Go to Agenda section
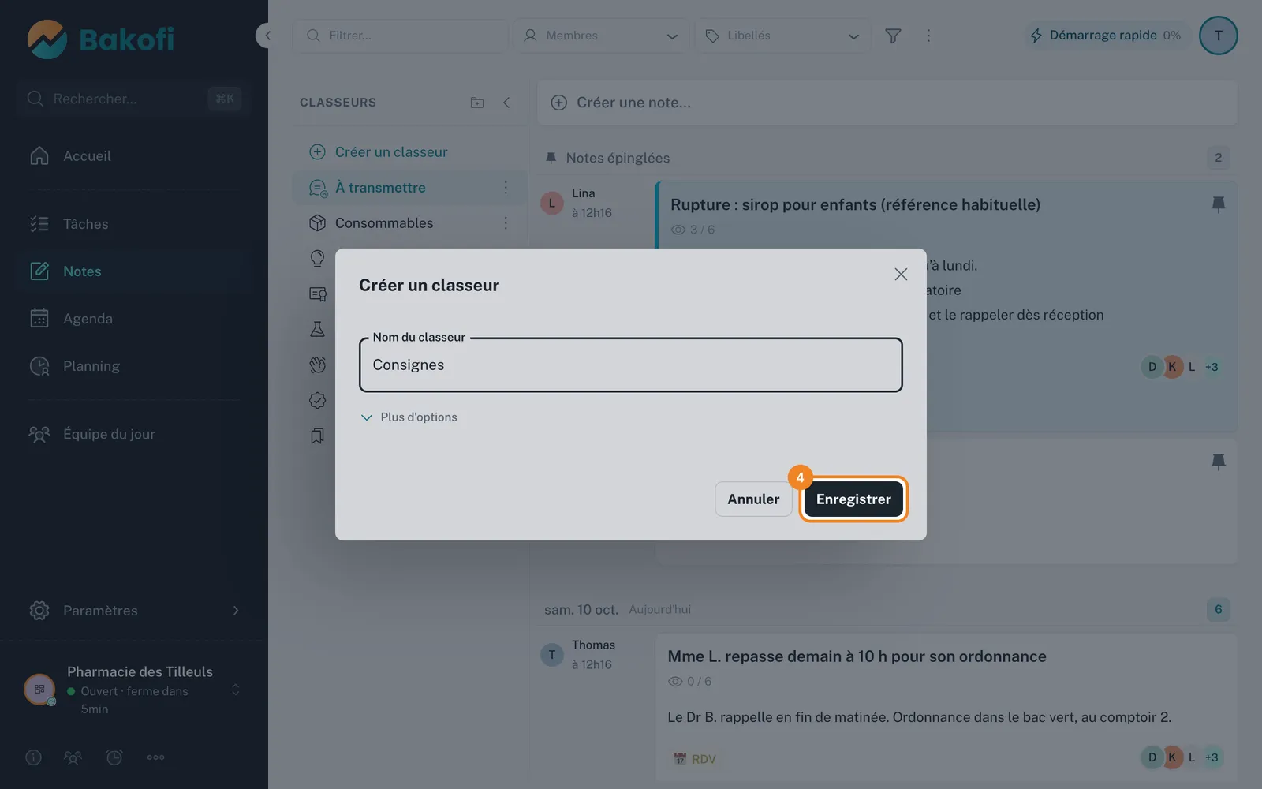Viewport: 1262px width, 789px height. [x=134, y=319]
